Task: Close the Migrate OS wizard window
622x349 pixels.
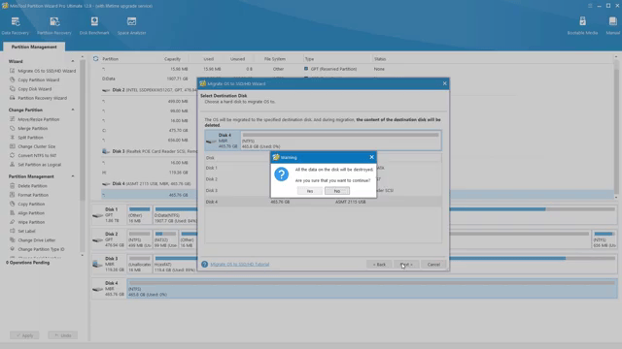Action: (444, 83)
